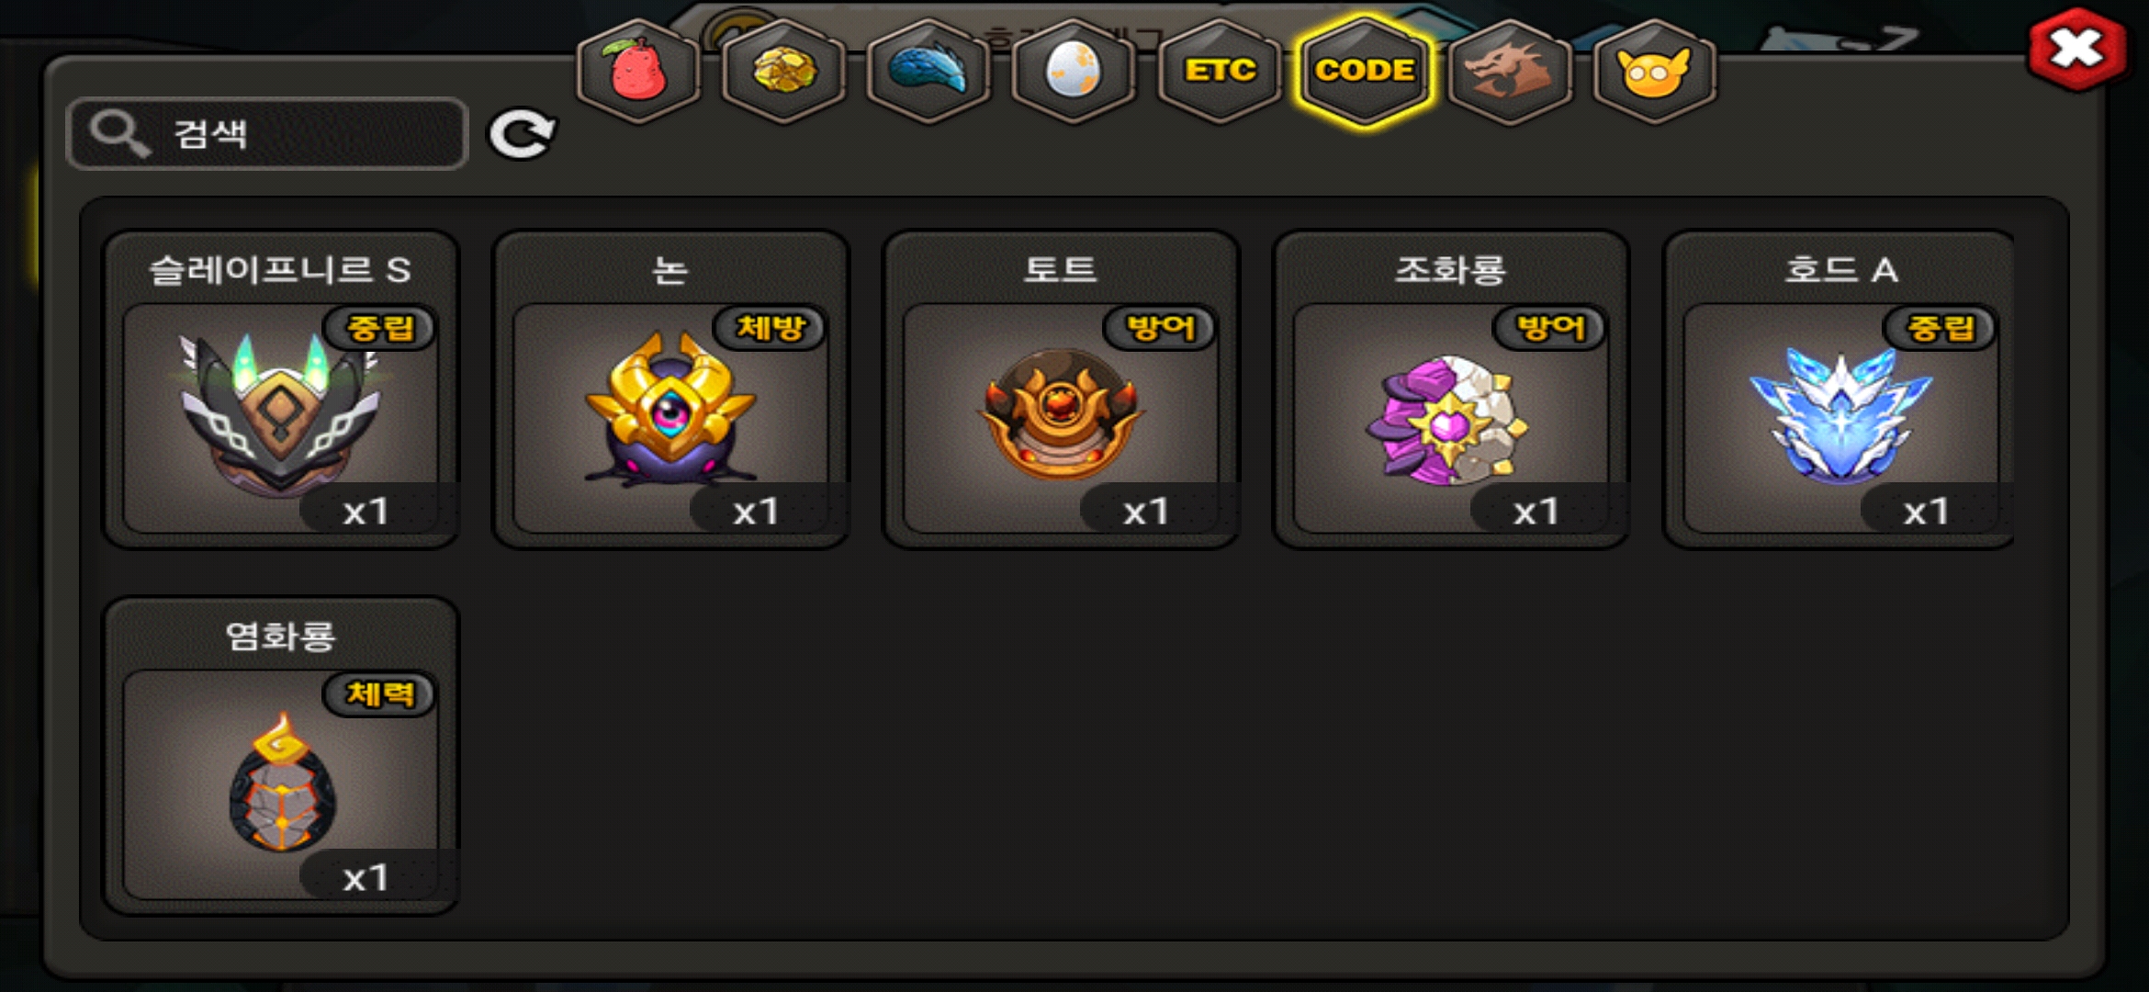Select the 슬레이프니르 S item card
This screenshot has height=992, width=2149.
(x=281, y=389)
